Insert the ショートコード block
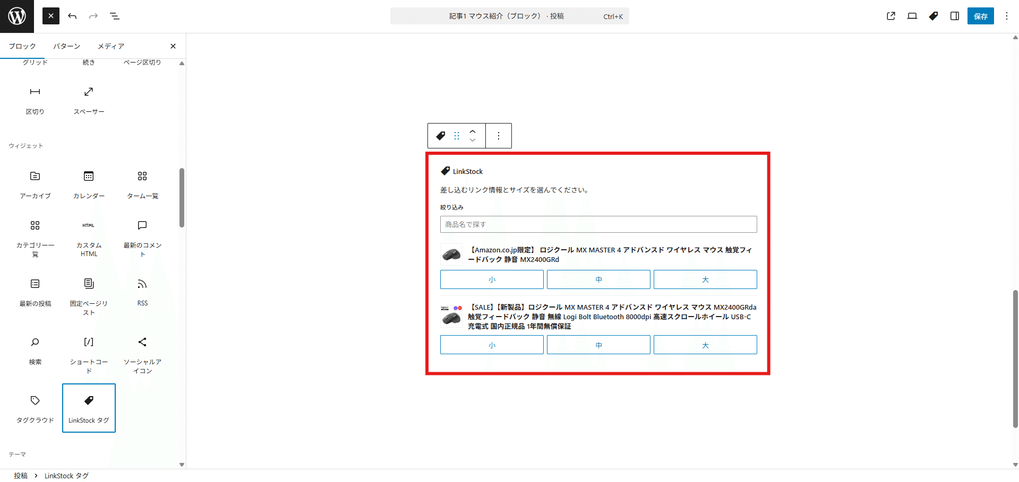Image resolution: width=1019 pixels, height=482 pixels. [89, 356]
